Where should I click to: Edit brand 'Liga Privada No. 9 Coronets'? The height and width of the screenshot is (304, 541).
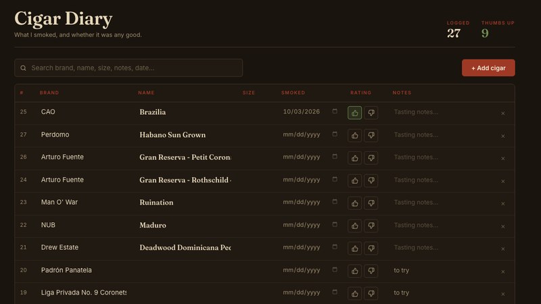point(83,293)
